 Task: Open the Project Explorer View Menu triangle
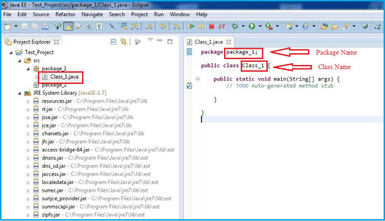pyautogui.click(x=151, y=40)
